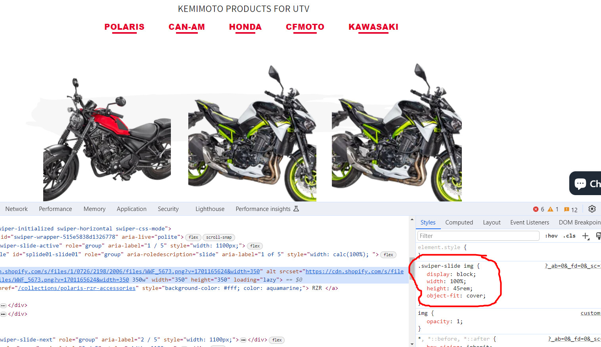
Task: Click the .swiper-slide img selector text
Action: coord(446,266)
